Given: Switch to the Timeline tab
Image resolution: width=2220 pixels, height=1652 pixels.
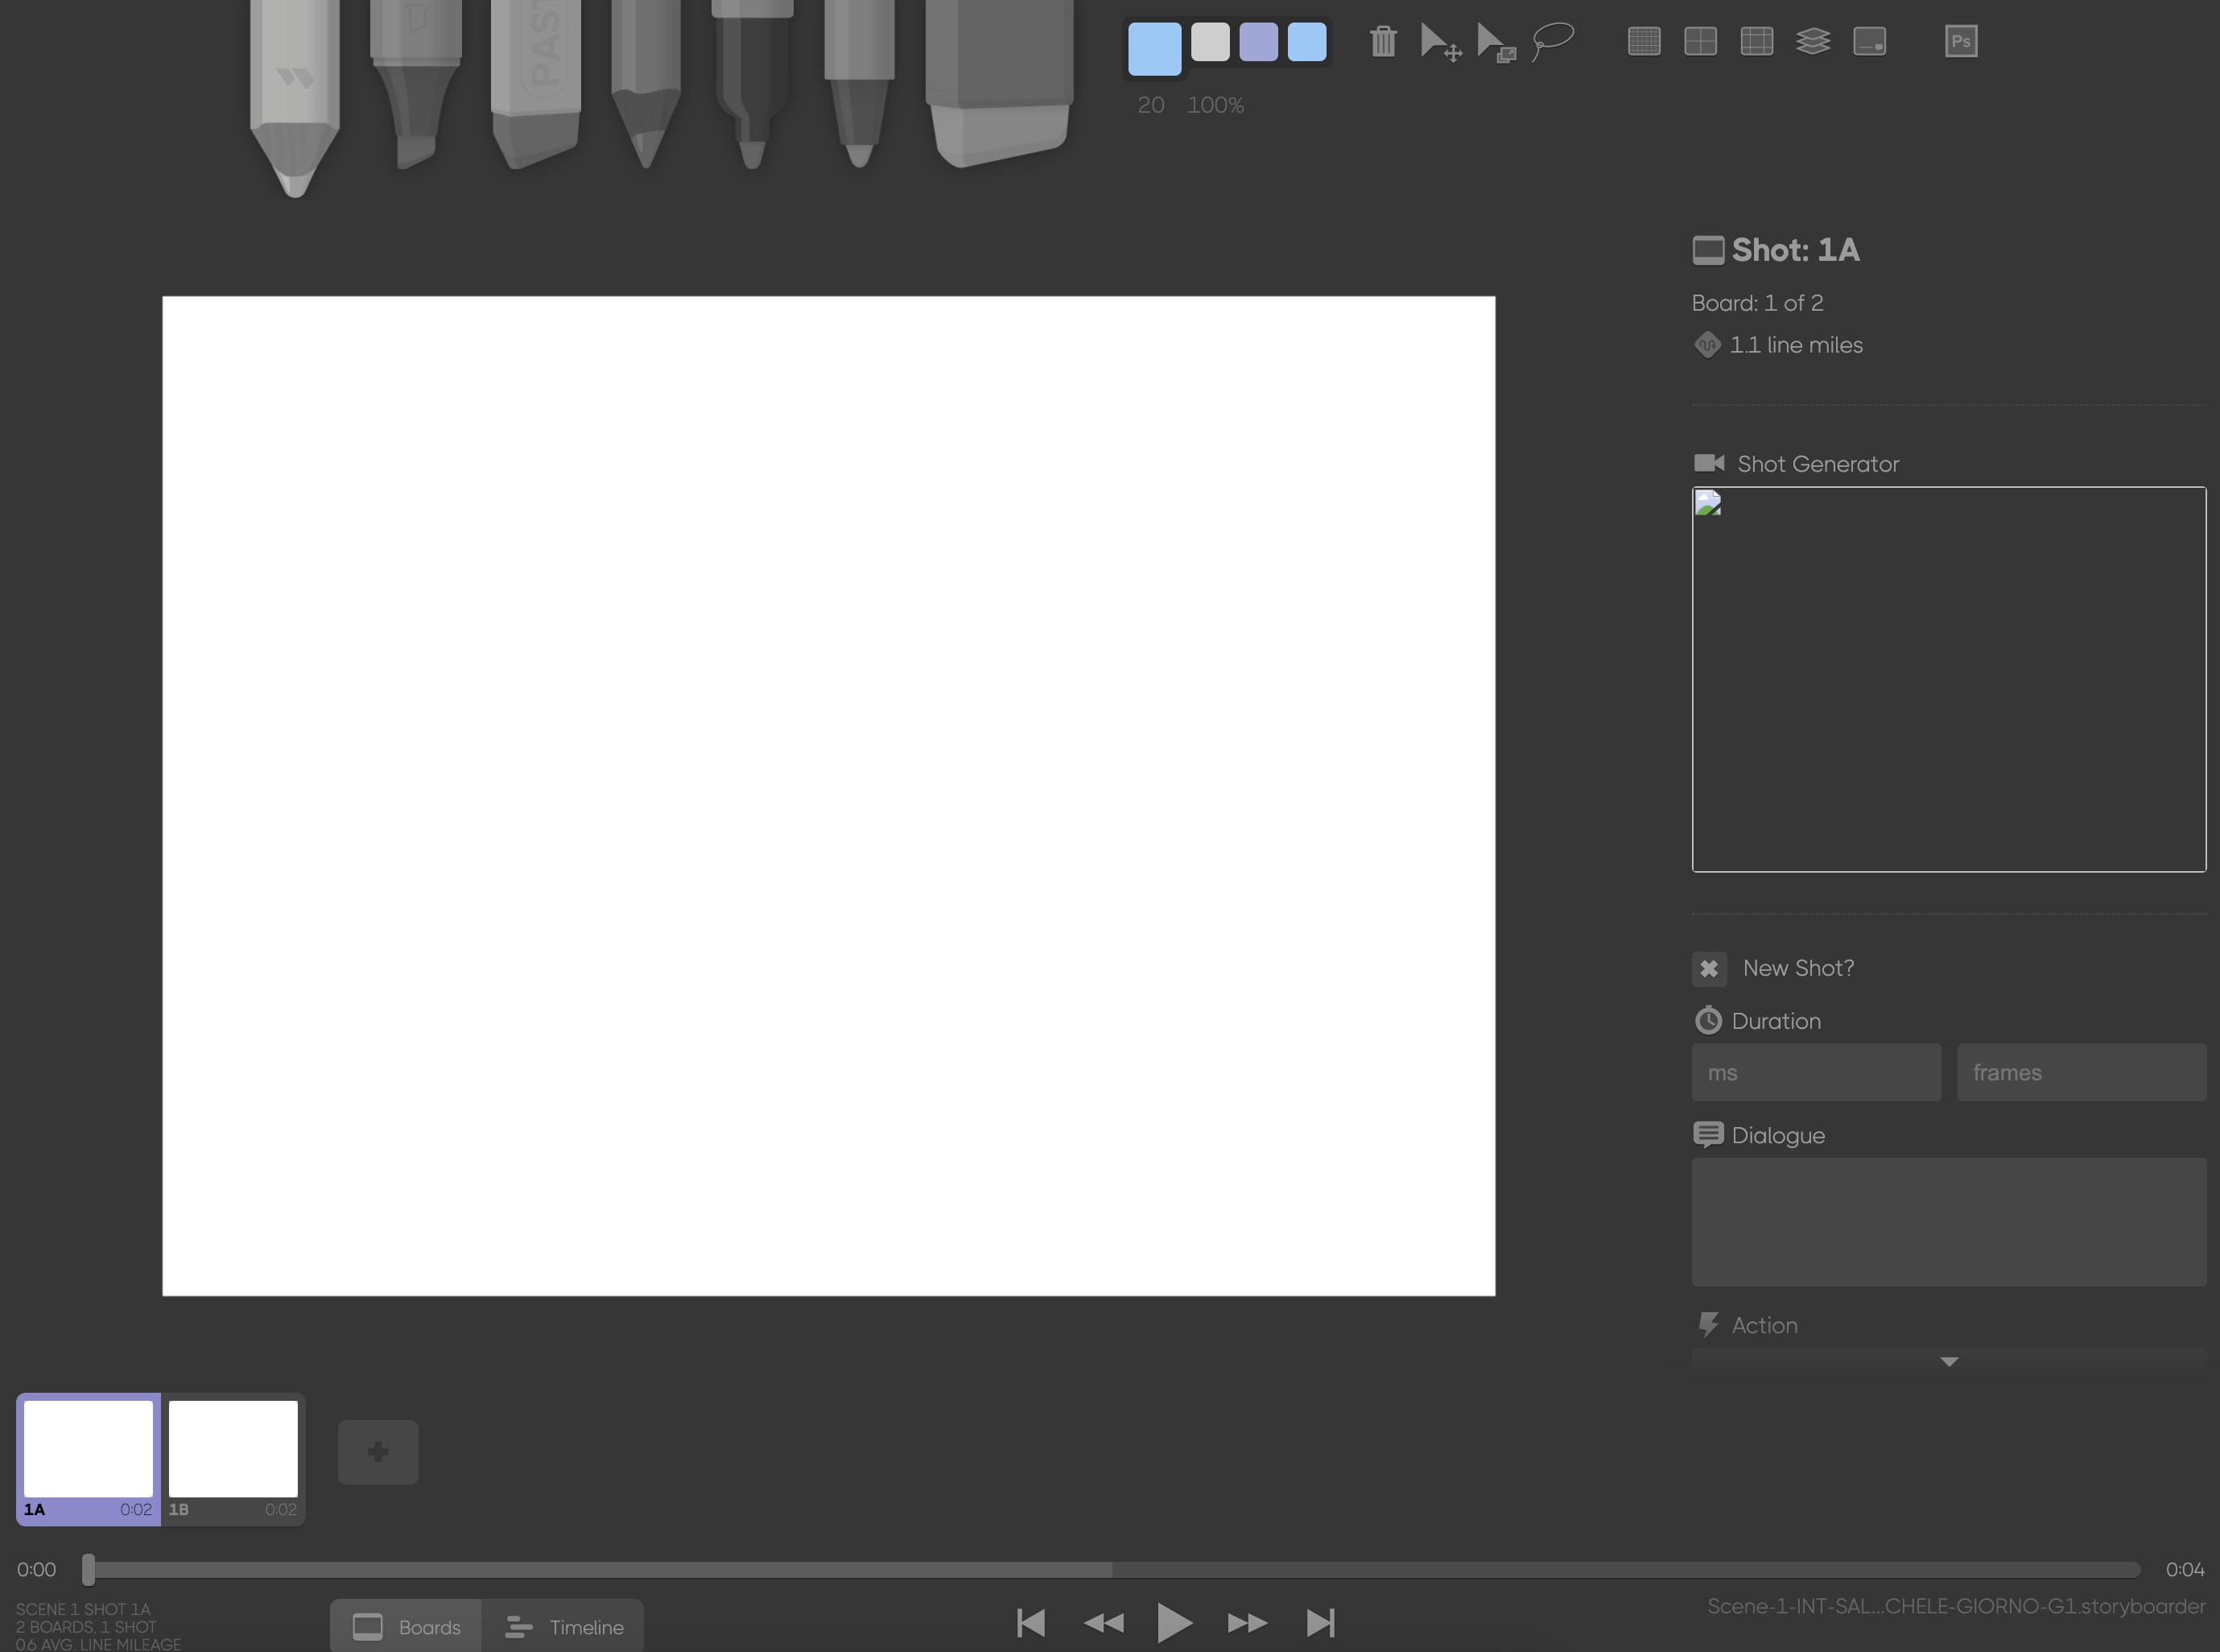Looking at the screenshot, I should 565,1626.
